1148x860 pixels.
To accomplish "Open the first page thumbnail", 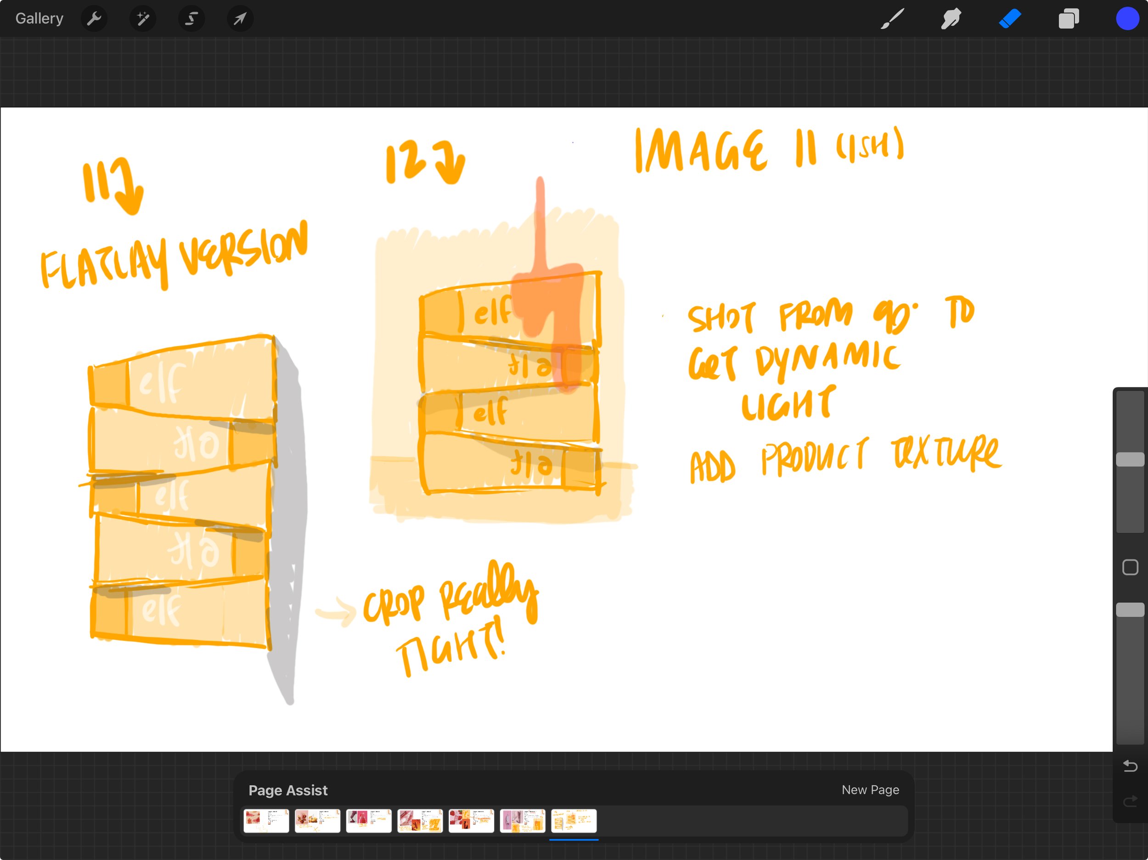I will [266, 821].
